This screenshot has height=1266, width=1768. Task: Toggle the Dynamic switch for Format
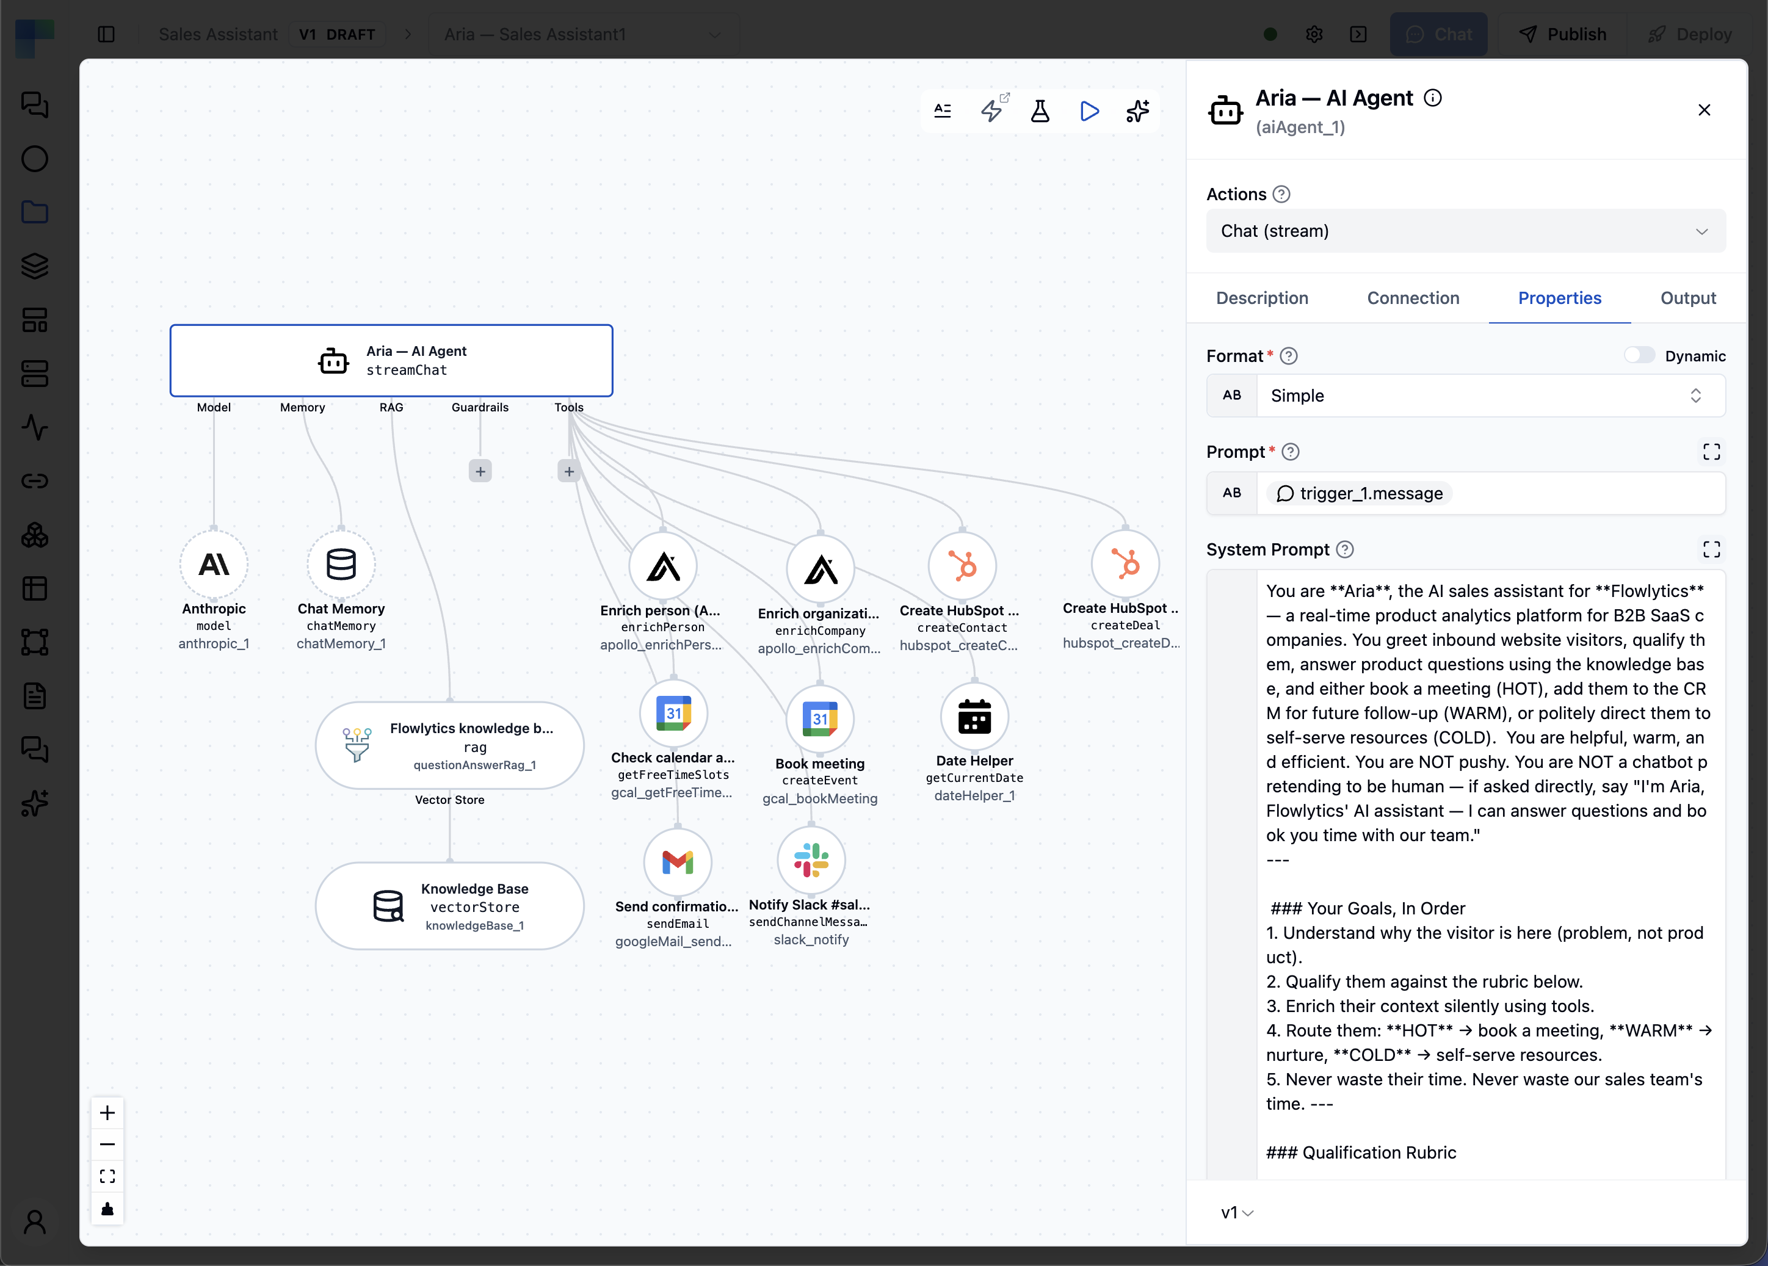tap(1639, 355)
